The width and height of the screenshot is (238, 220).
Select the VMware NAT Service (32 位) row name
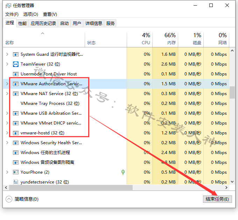coord(49,94)
